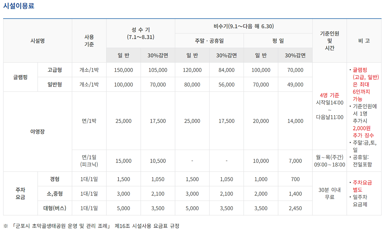Click 일반 header under 주말·공휴일
Image resolution: width=383 pixels, height=232 pixels.
(x=192, y=55)
